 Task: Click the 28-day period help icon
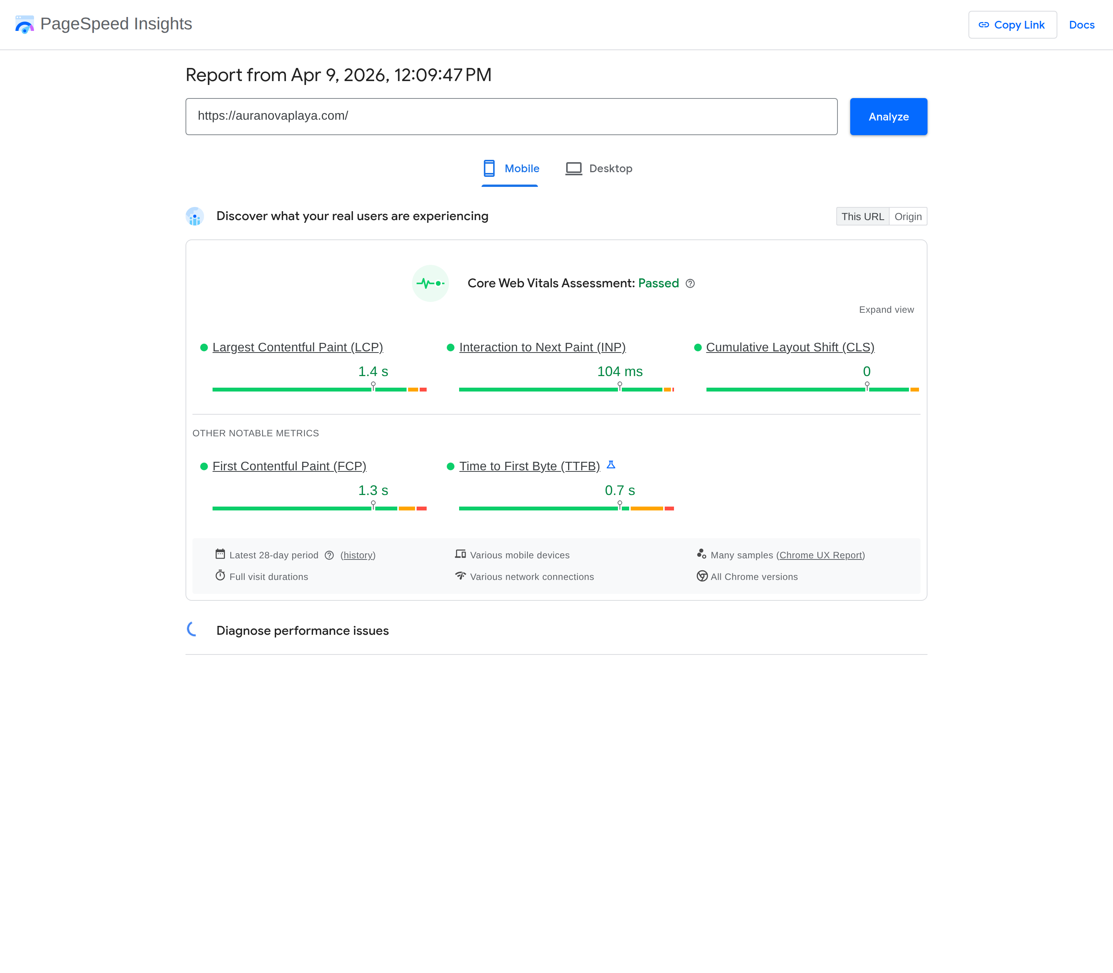(x=329, y=555)
